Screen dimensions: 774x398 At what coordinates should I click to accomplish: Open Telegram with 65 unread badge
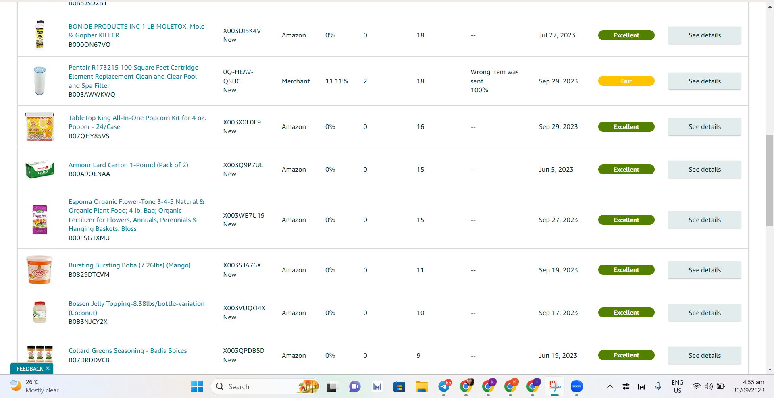coord(444,386)
